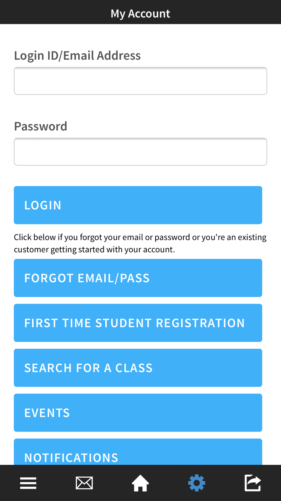Select the Password label text
Image resolution: width=281 pixels, height=501 pixels.
pos(40,126)
